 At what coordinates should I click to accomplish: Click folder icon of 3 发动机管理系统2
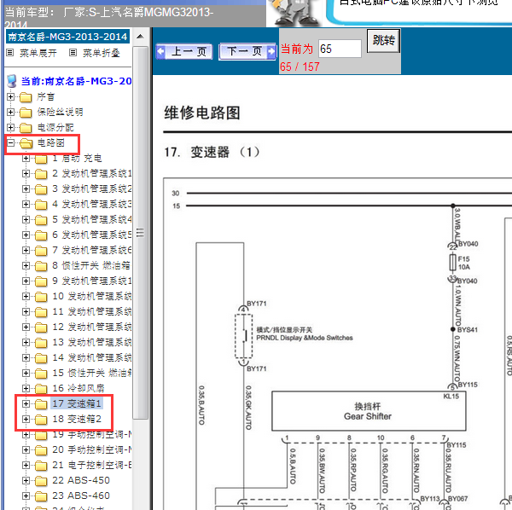click(41, 189)
